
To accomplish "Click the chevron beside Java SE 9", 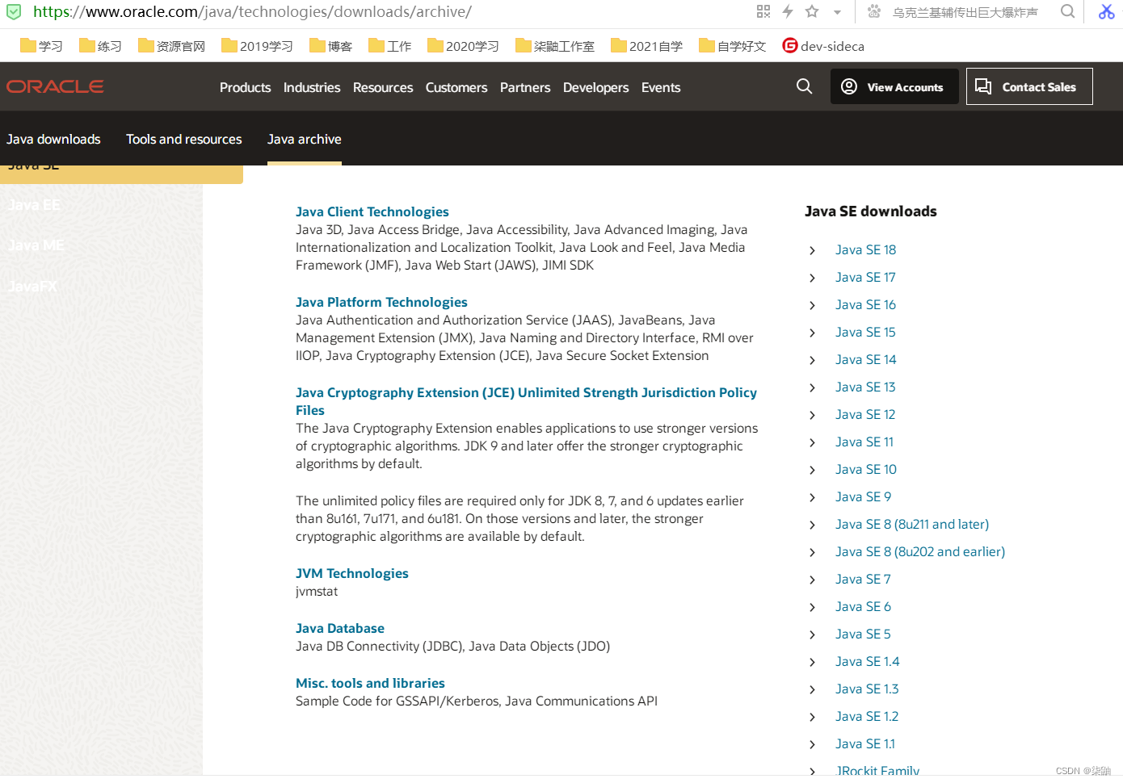I will 812,497.
